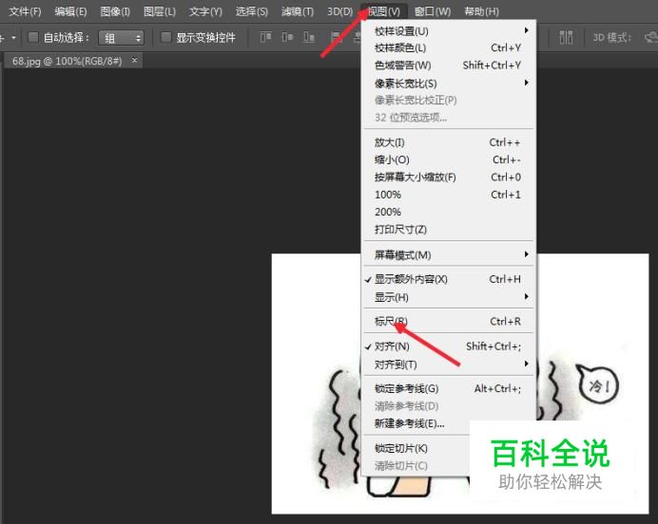658x524 pixels.
Task: Open the 图层(L) menu
Action: point(160,11)
